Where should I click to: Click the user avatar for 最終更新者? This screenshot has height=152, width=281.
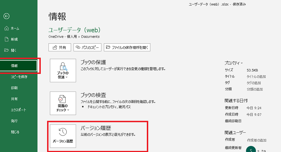point(251,150)
